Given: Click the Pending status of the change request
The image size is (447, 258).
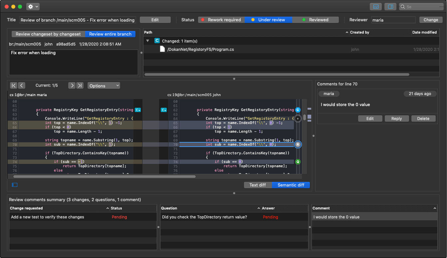Looking at the screenshot, I should coord(119,217).
